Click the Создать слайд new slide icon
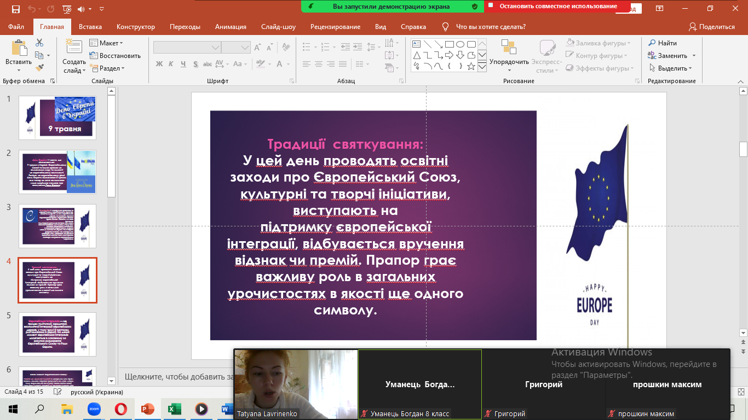 74,47
